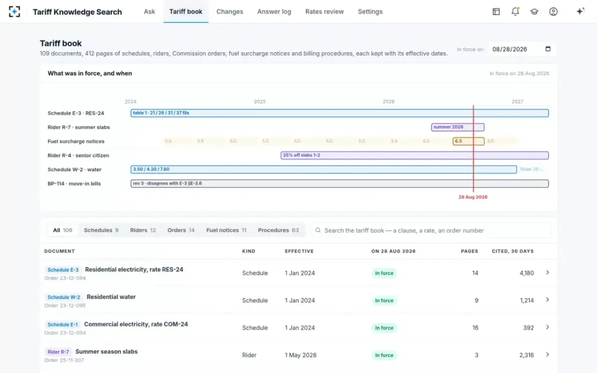597x373 pixels.
Task: Filter the list to Fuel notices
Action: 226,230
